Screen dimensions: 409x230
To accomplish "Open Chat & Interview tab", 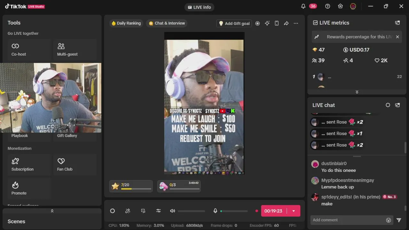I will (167, 23).
